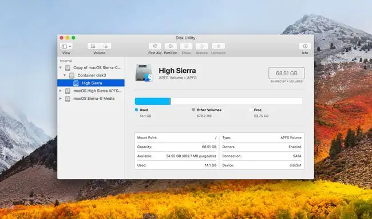Click the Device disk3s1 value
This screenshot has height=219, width=372.
(x=295, y=165)
